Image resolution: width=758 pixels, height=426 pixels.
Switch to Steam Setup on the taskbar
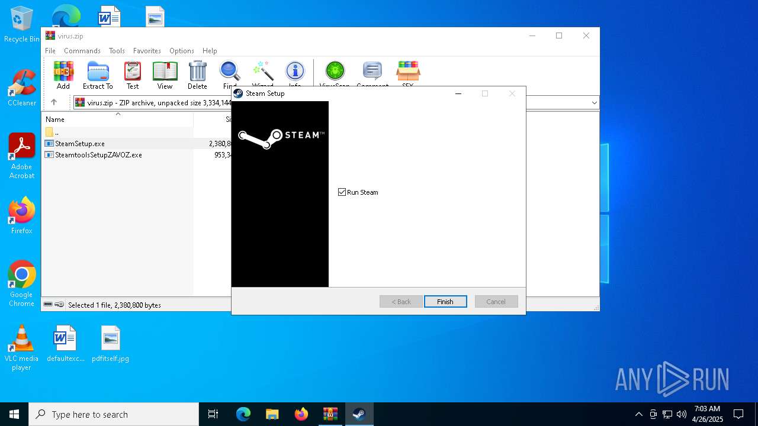coord(359,414)
